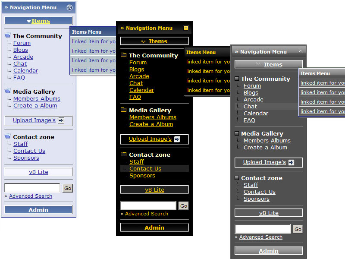Open the Items dropdown in the gray menu
The image size is (345, 259).
[x=269, y=64]
